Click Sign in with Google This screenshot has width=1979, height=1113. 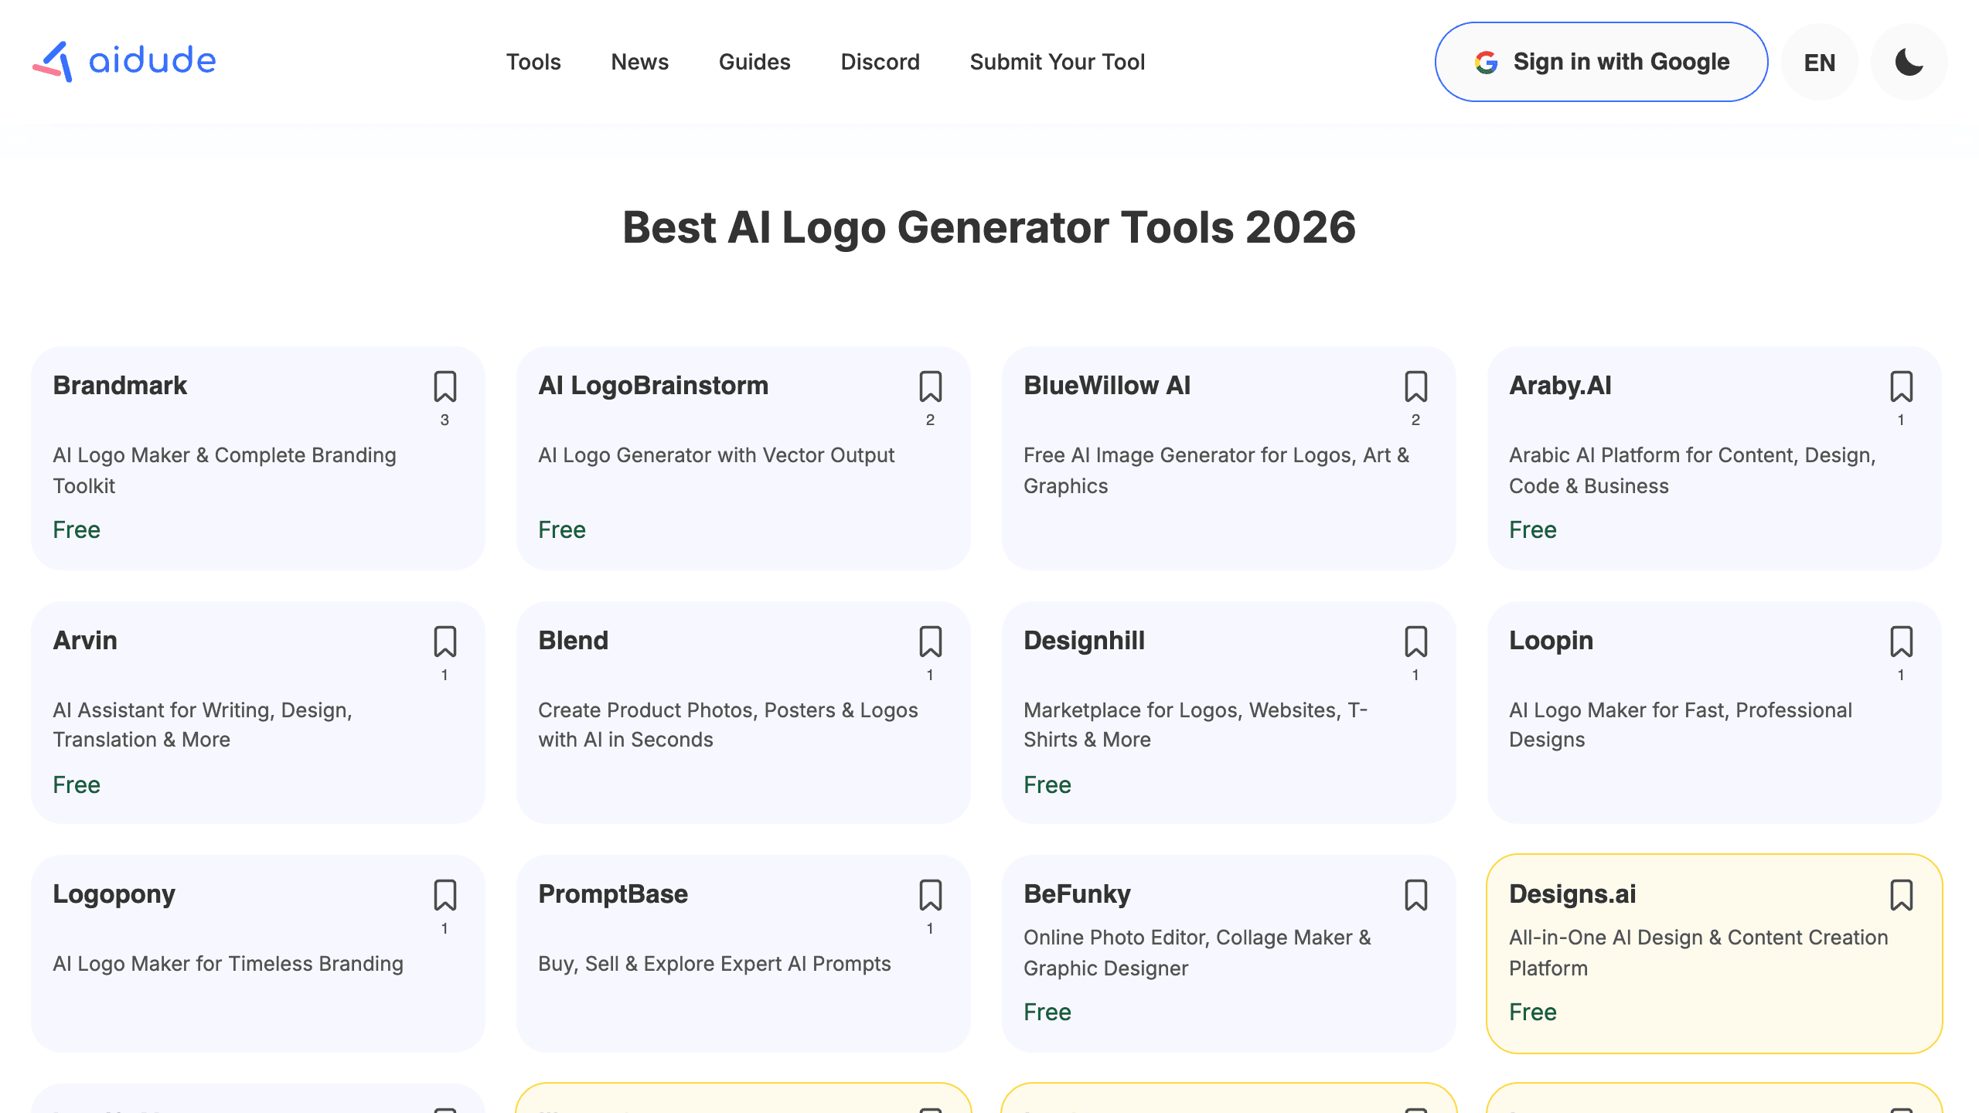(x=1602, y=62)
